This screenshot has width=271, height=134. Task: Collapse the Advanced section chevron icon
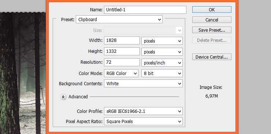[x=63, y=97]
